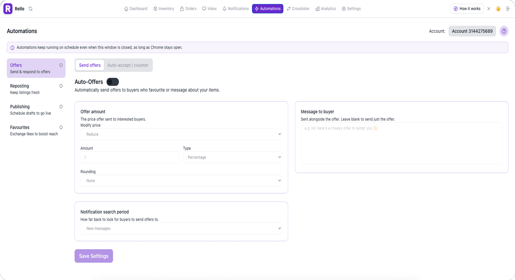515x280 pixels.
Task: Click the Dashboard home icon
Action: [x=126, y=9]
